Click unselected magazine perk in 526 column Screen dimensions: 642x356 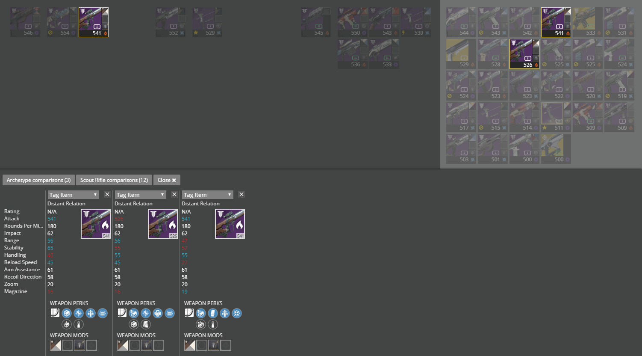pos(146,324)
